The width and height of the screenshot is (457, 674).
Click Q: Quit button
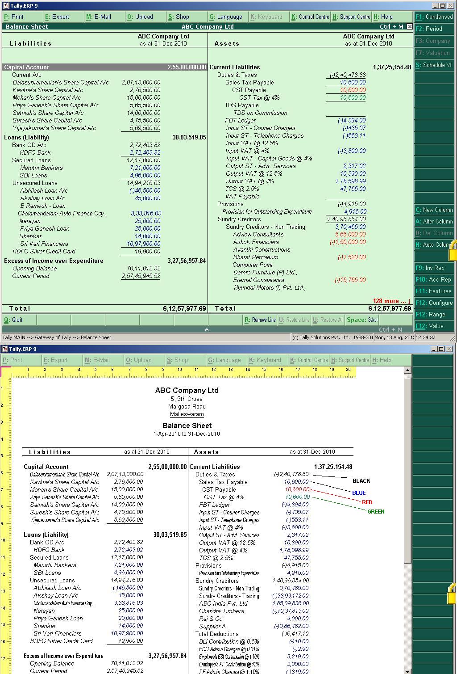(19, 320)
